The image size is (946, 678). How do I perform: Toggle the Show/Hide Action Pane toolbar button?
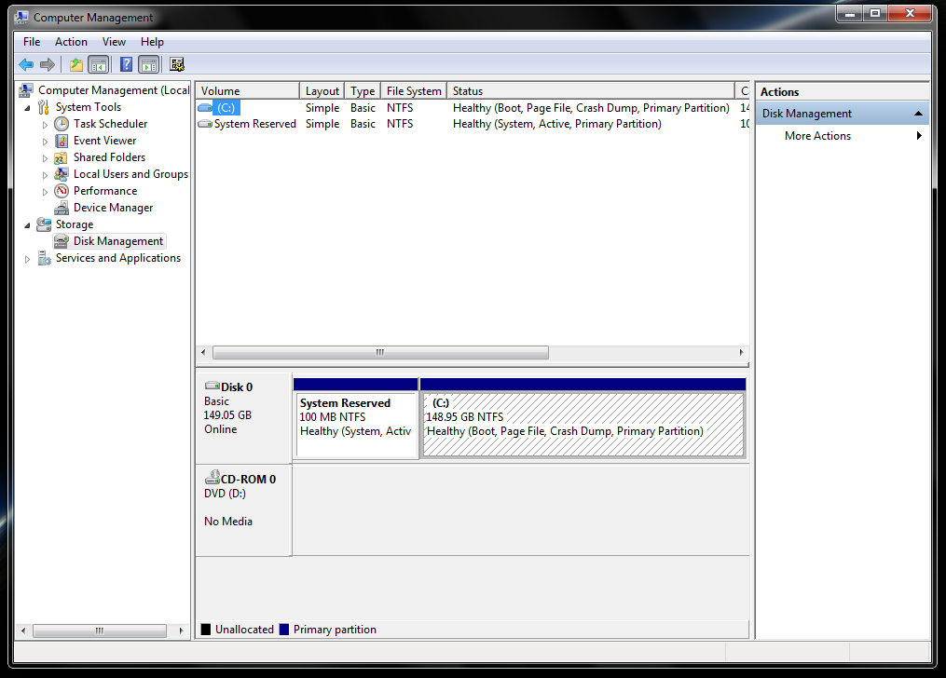pyautogui.click(x=149, y=65)
